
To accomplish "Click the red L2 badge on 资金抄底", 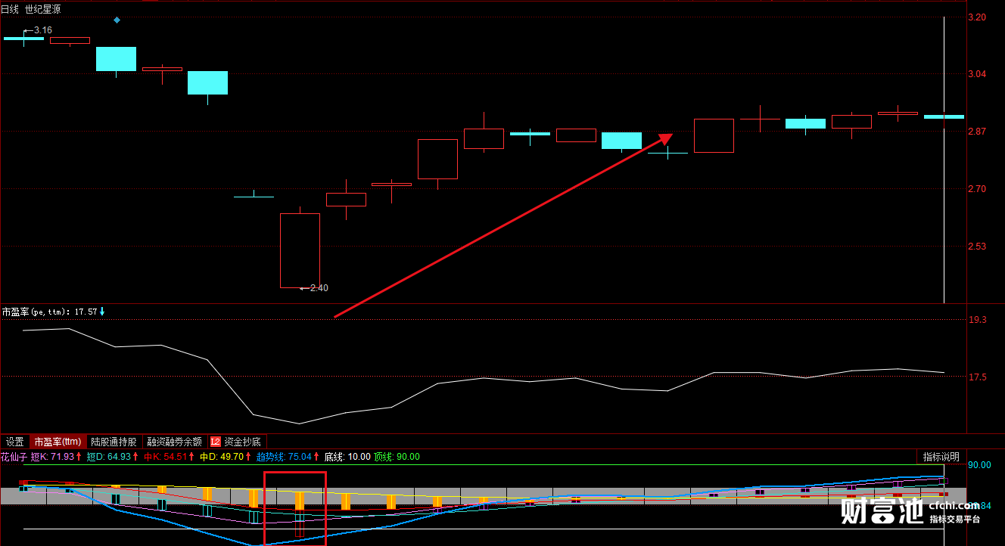I will click(216, 442).
